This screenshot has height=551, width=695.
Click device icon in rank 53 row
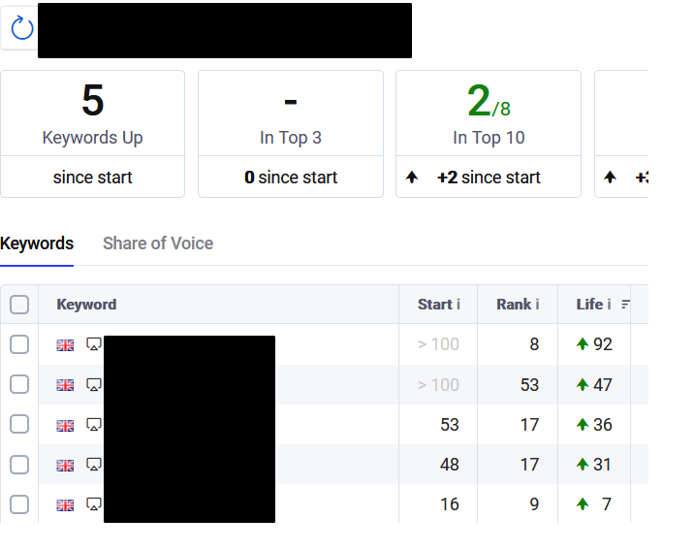coord(93,385)
